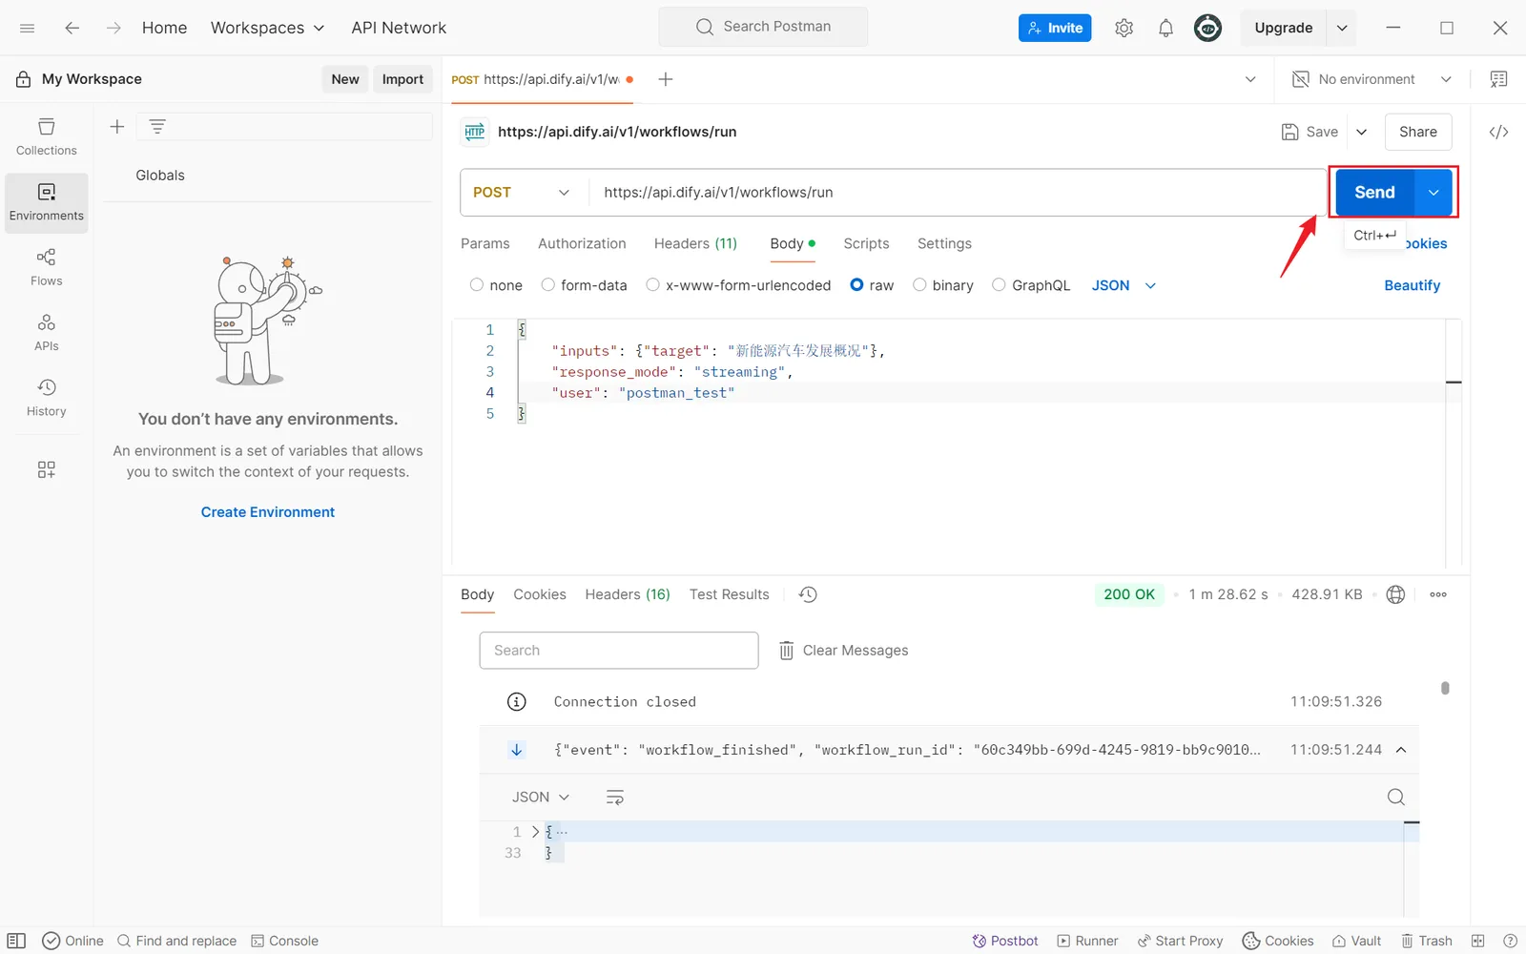Open the network globe info icon

click(x=1395, y=594)
